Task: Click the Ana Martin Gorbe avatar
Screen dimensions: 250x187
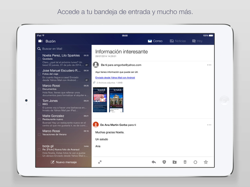Action: 96,125
